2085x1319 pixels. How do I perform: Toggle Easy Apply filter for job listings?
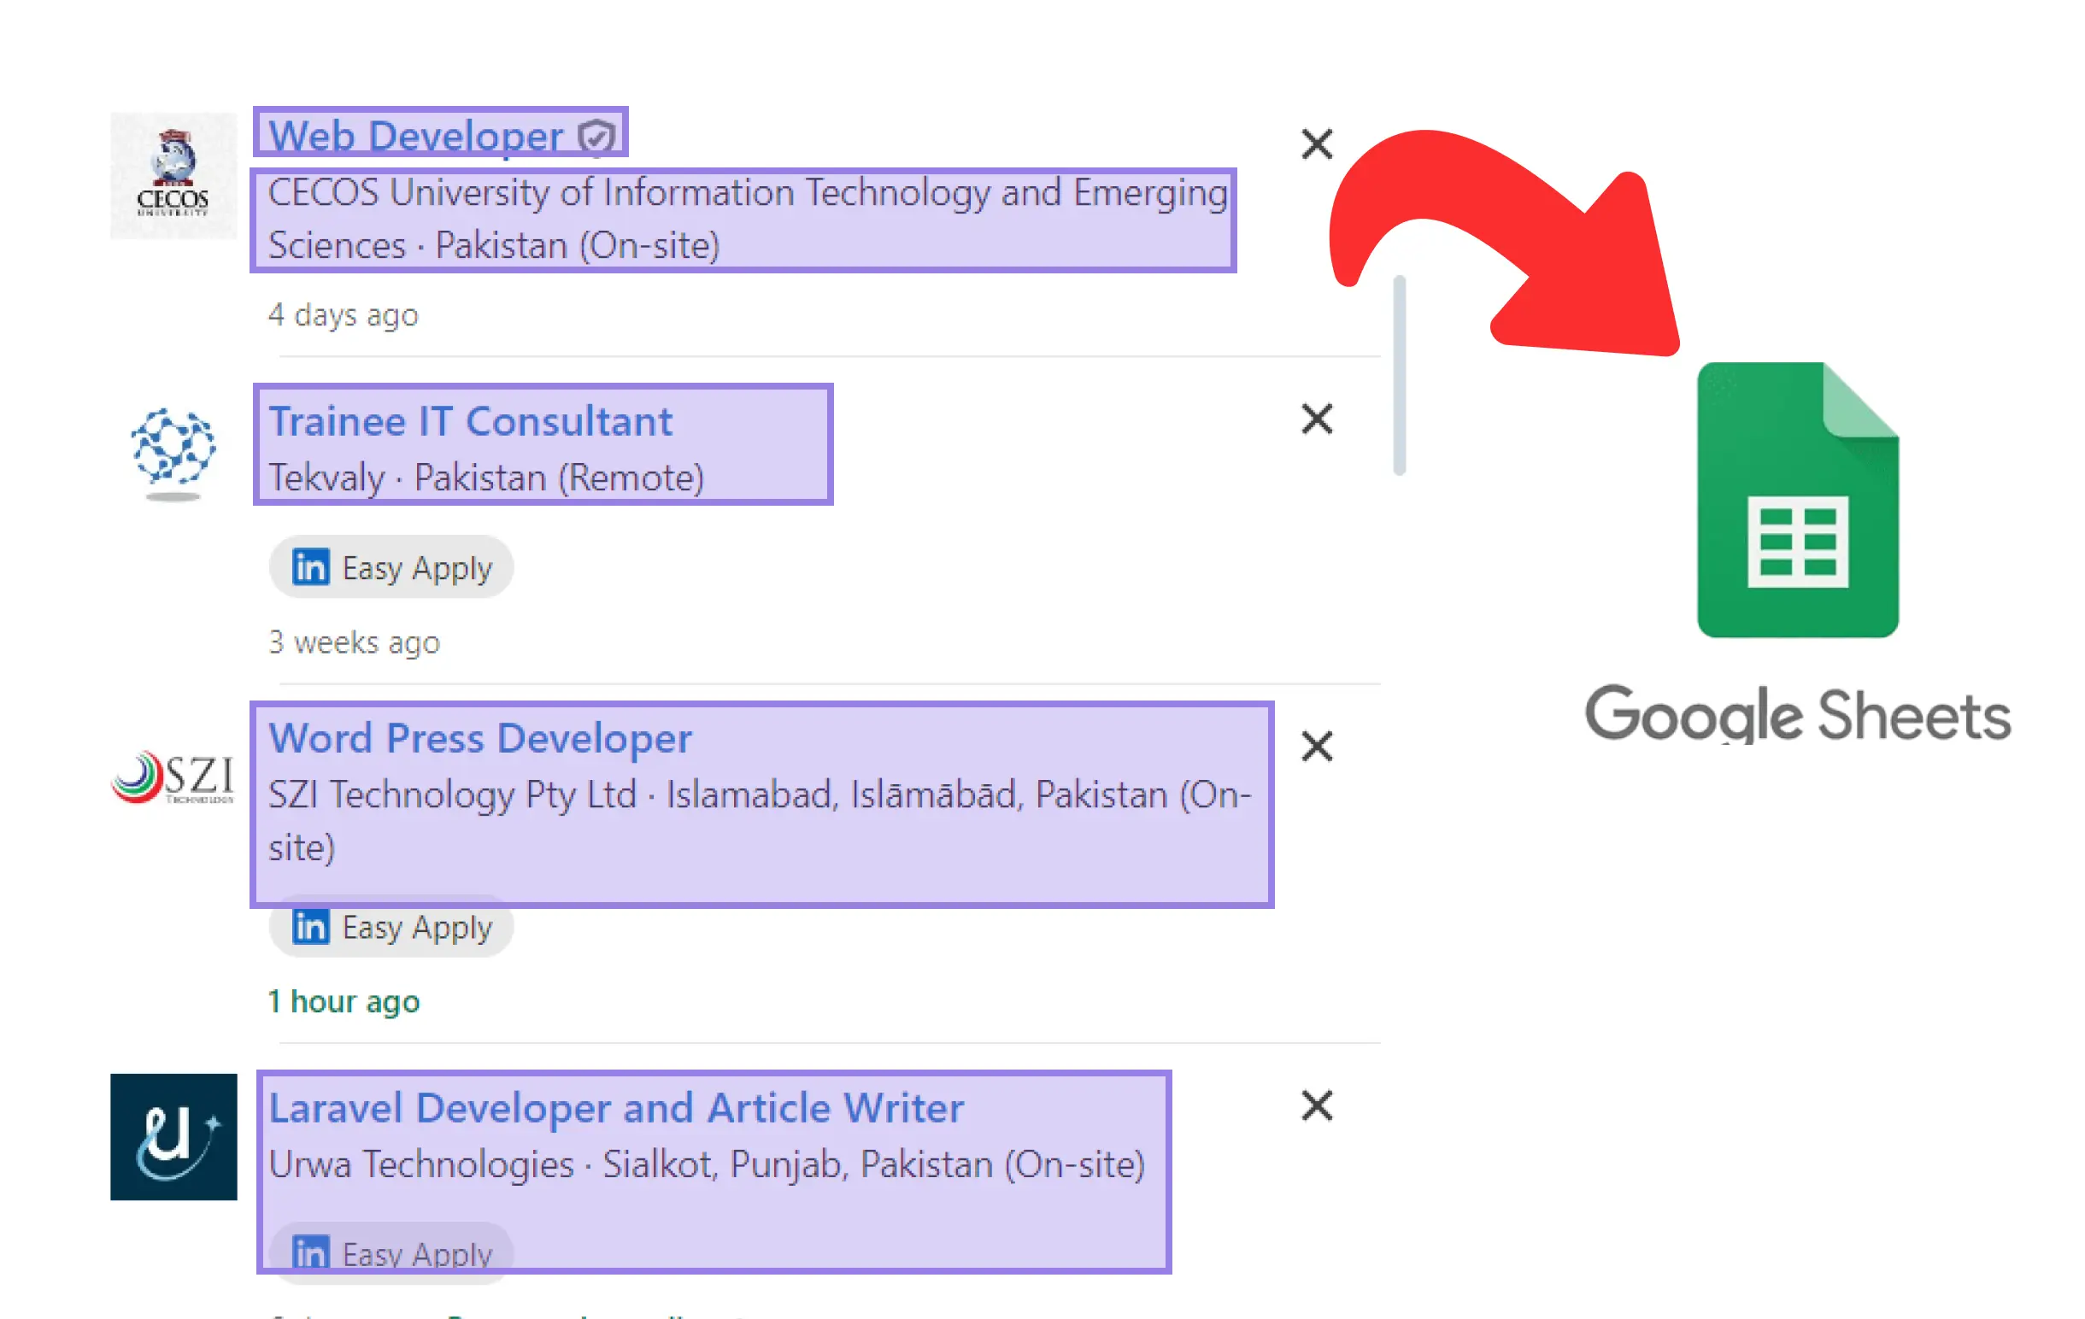coord(386,566)
